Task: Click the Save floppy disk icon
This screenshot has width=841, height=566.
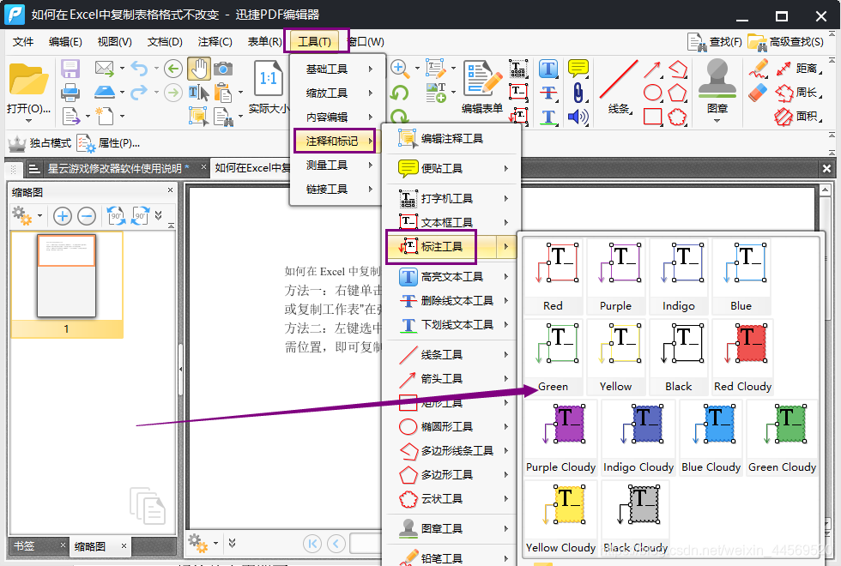Action: point(70,69)
